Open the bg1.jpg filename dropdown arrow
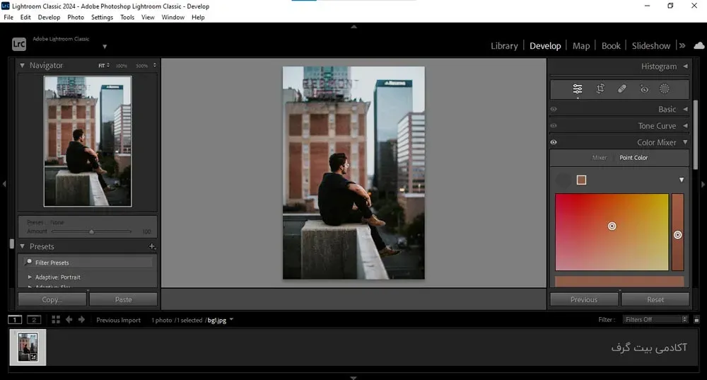This screenshot has width=707, height=380. click(x=231, y=320)
